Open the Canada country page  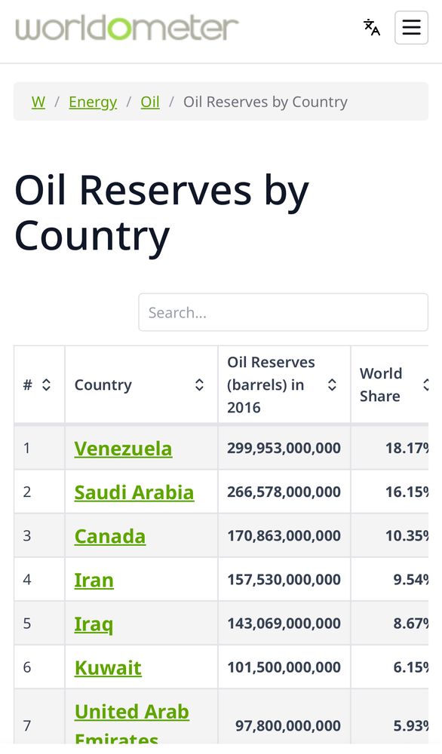(x=109, y=535)
